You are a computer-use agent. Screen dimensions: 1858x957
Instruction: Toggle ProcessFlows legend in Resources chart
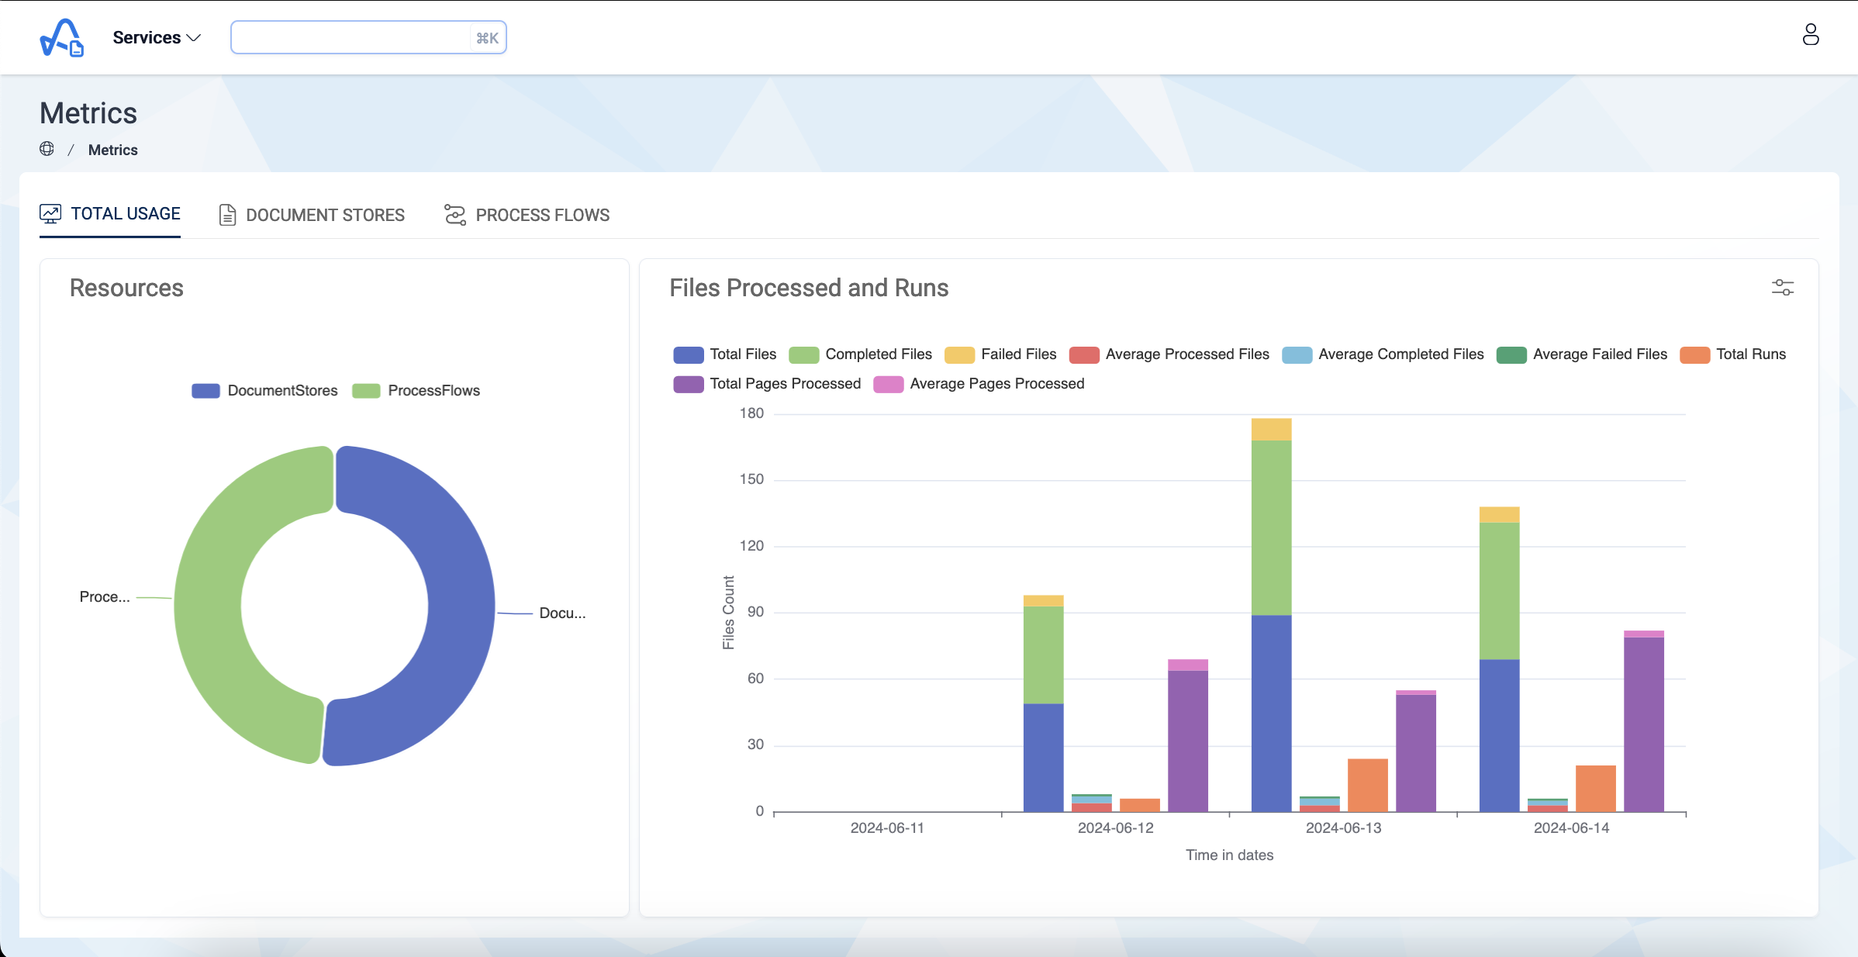click(x=416, y=391)
